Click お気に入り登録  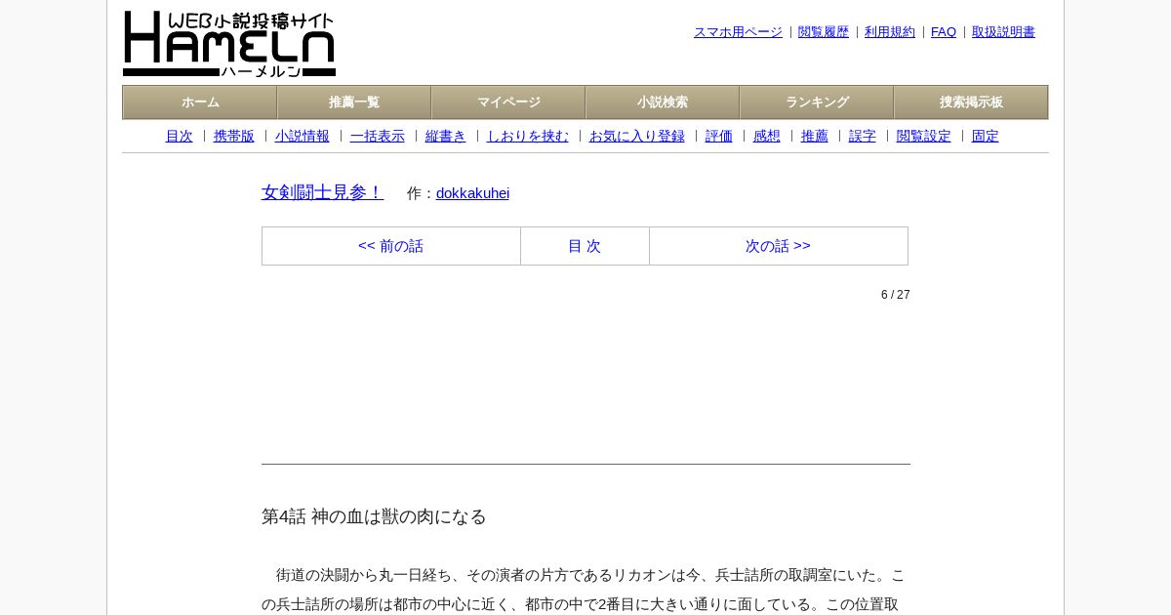(637, 136)
